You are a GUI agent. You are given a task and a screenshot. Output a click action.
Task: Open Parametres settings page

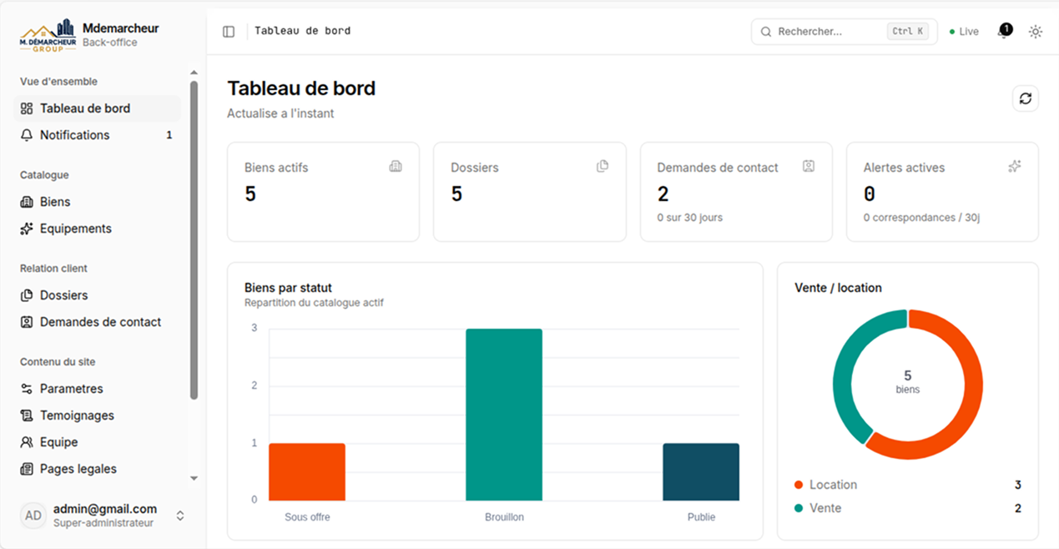97,389
